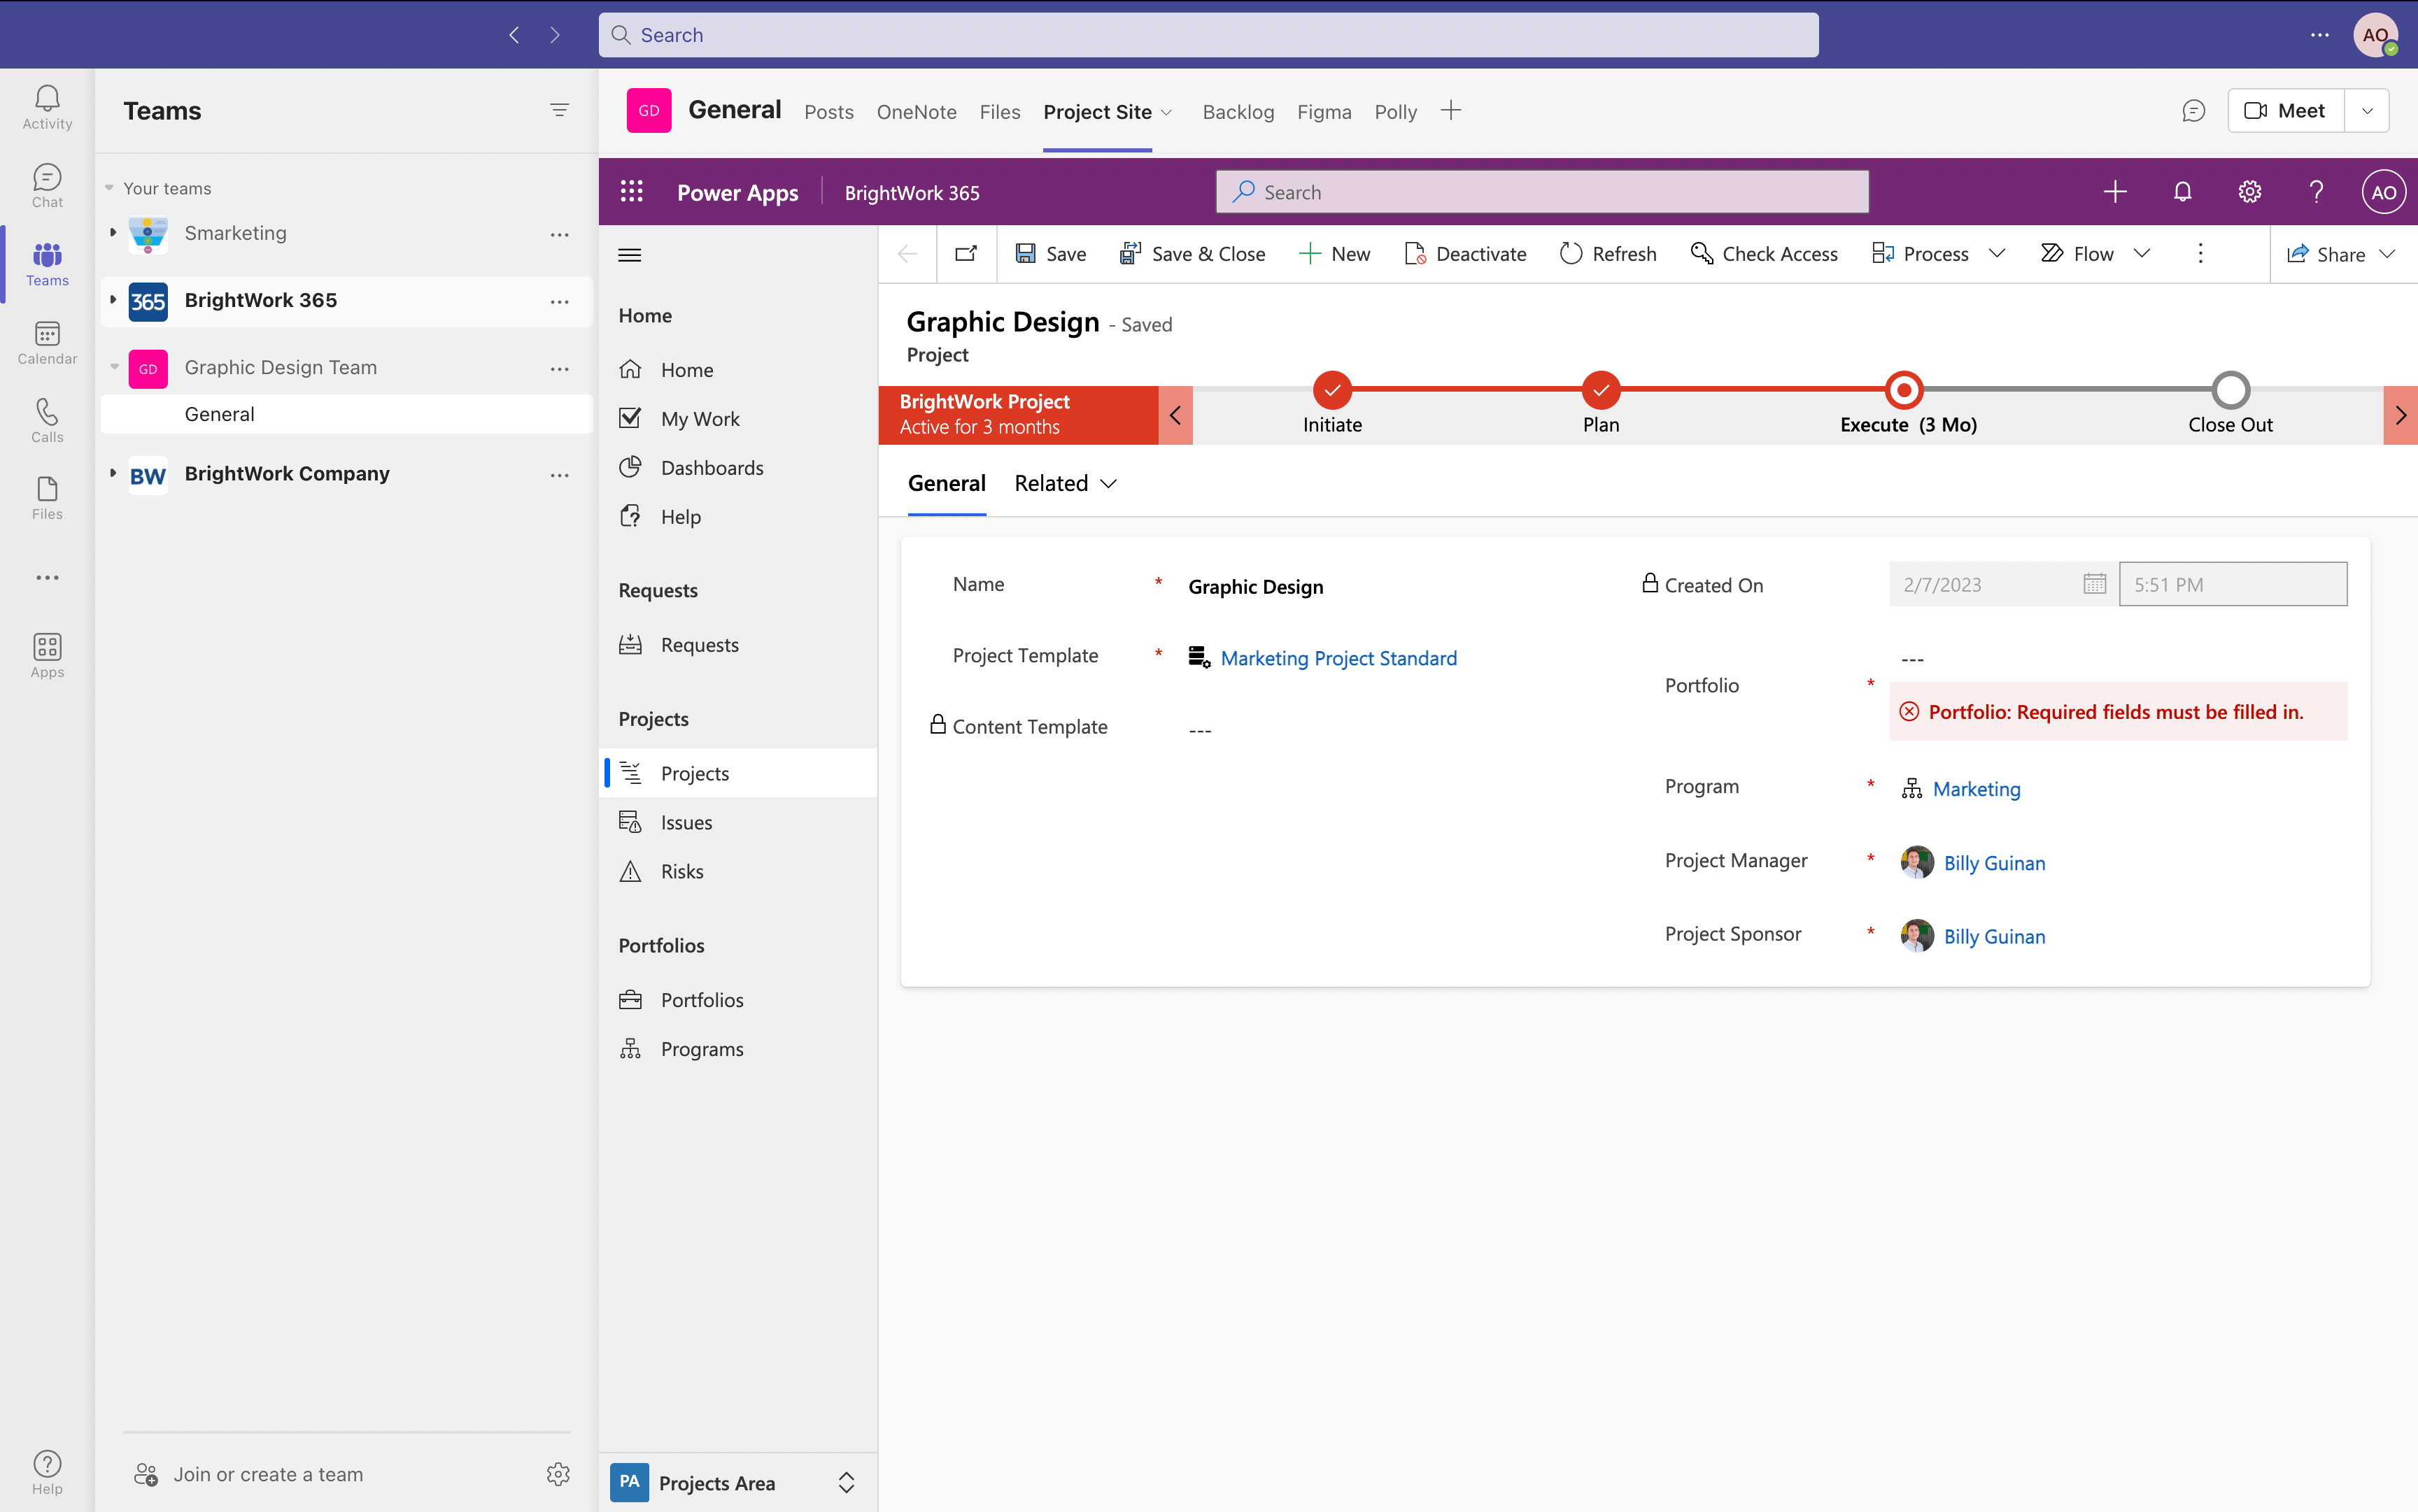Click the Teams top search box

coord(1208,35)
